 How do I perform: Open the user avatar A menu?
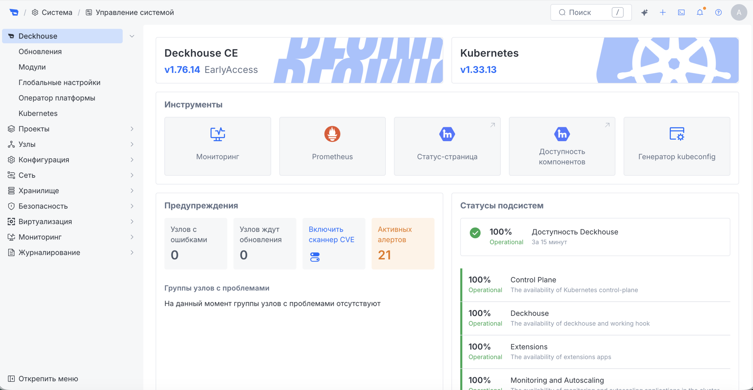(739, 12)
